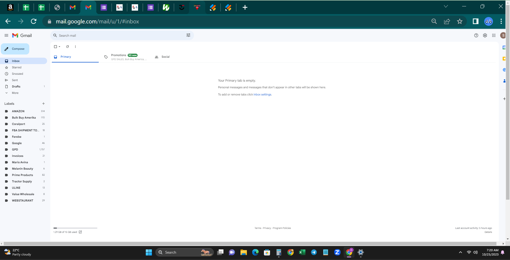Open Gmail Settings gear icon
510x260 pixels.
tap(485, 35)
